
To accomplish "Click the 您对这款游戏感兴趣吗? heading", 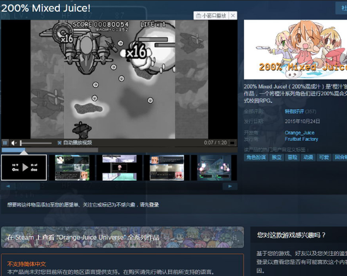I will click(291, 235).
